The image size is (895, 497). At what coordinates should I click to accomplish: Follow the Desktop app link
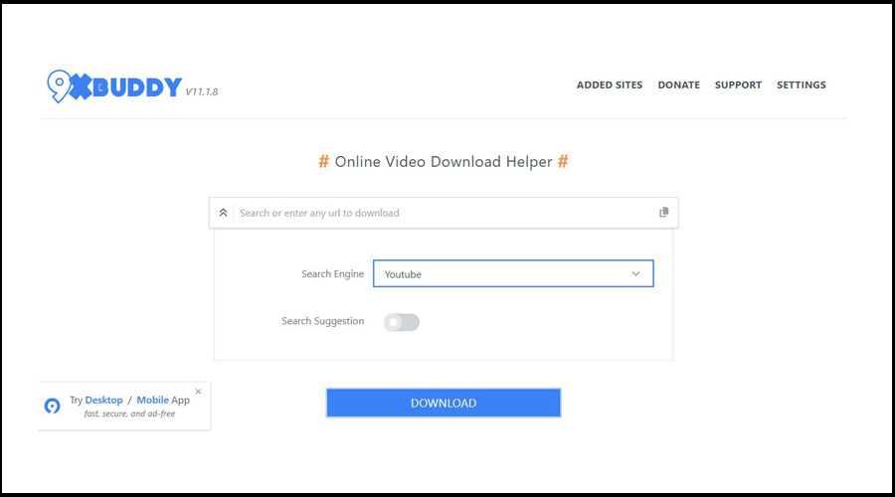(x=103, y=400)
